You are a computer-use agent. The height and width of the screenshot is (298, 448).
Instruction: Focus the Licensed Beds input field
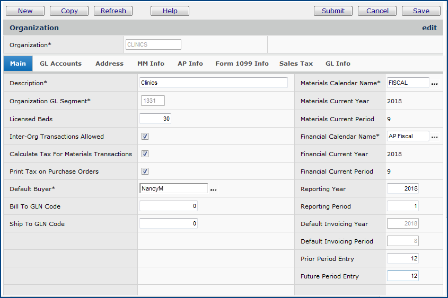(x=155, y=119)
